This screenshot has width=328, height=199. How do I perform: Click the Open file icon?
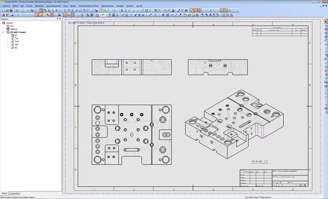7,10
